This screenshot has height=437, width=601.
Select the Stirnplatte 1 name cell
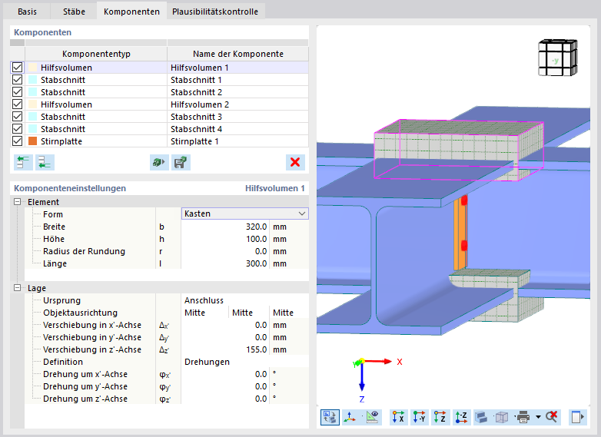[x=237, y=141]
